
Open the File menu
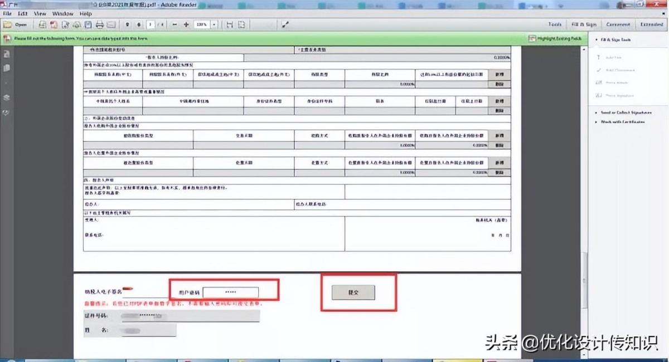click(x=7, y=13)
